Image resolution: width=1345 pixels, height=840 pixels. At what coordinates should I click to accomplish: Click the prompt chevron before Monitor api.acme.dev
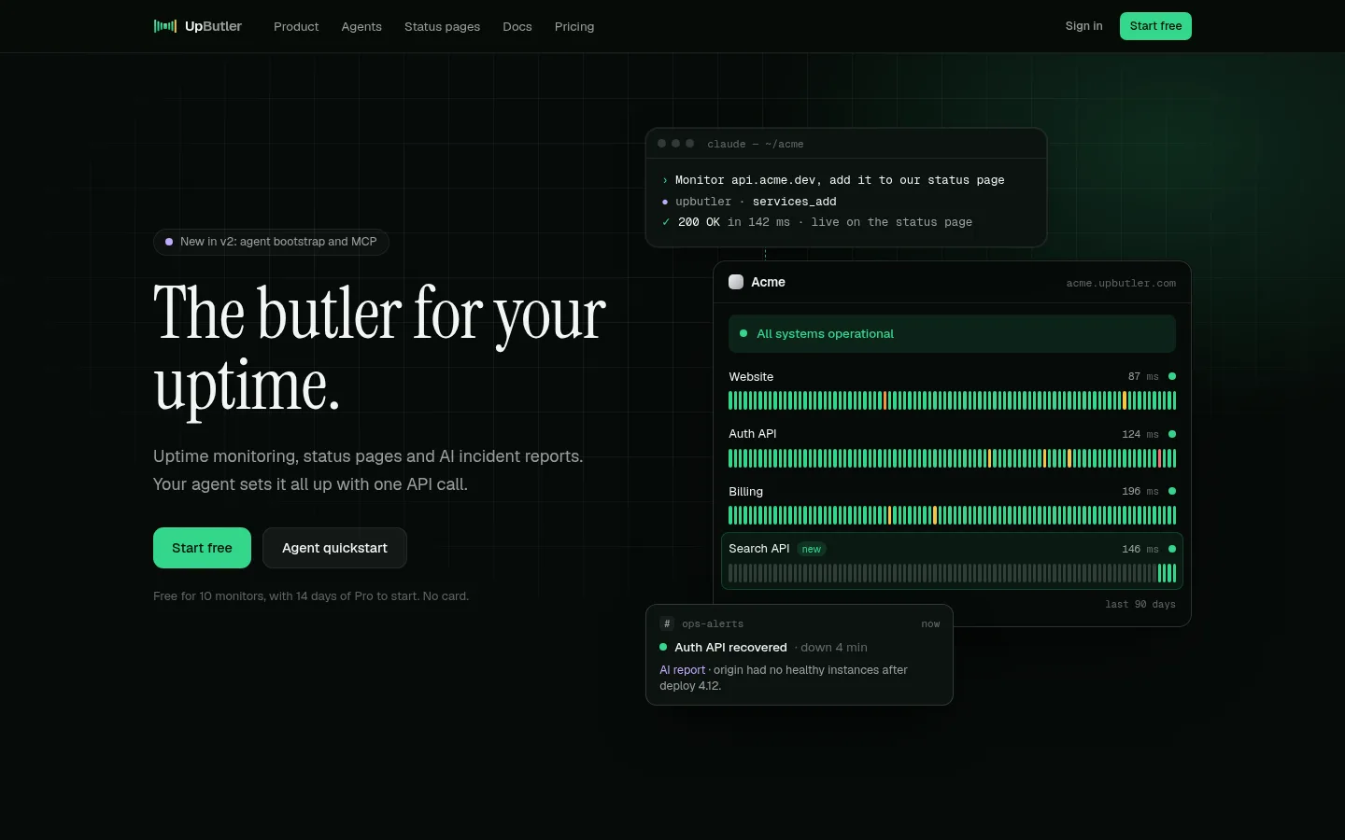click(x=665, y=180)
